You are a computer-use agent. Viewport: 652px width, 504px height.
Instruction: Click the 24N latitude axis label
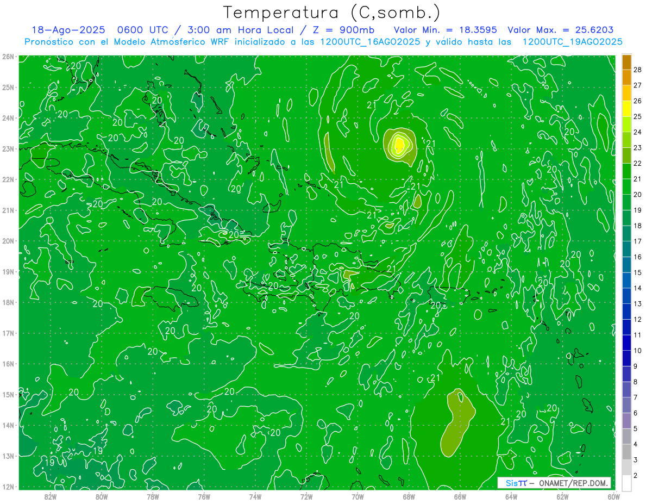pos(8,118)
